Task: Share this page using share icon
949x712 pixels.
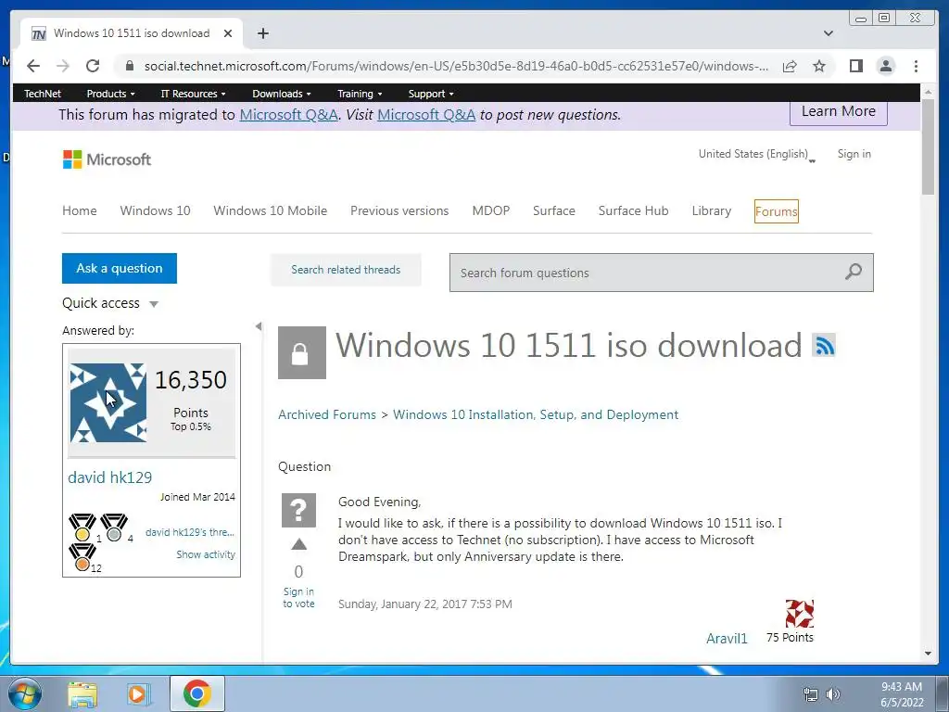Action: click(790, 66)
